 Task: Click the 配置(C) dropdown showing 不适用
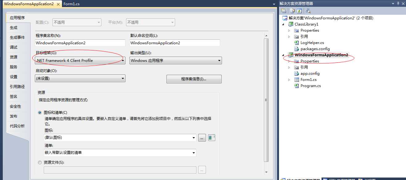click(77, 22)
